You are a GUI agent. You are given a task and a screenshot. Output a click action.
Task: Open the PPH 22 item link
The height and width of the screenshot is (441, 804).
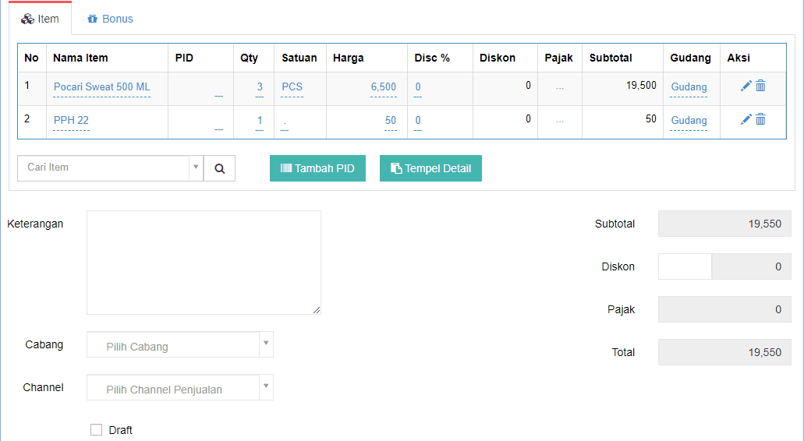(x=71, y=120)
